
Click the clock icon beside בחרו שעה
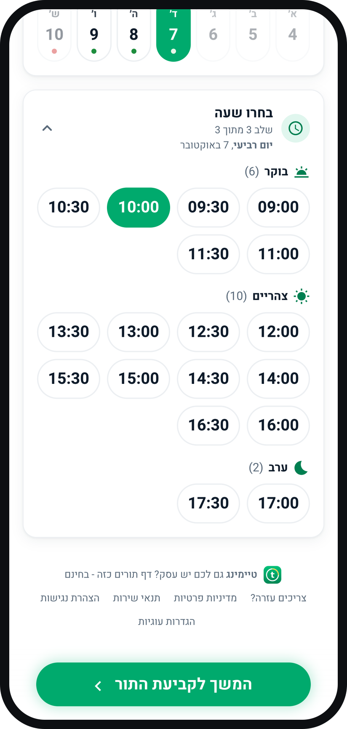tap(296, 128)
